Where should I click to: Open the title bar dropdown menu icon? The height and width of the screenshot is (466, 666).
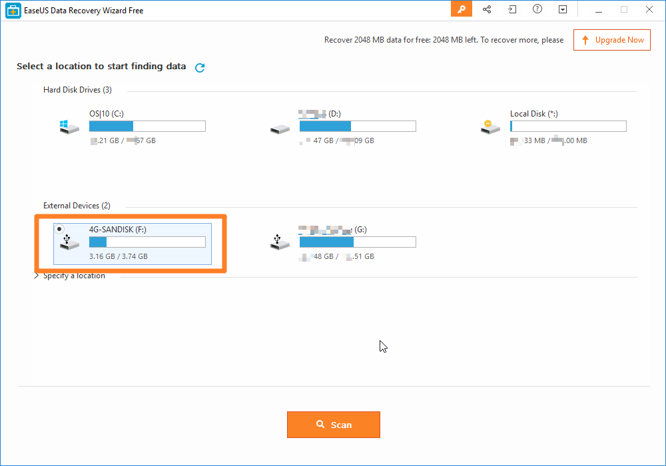click(x=563, y=9)
